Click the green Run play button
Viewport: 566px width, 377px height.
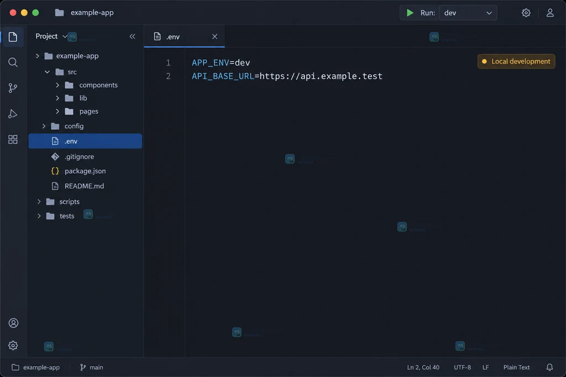pyautogui.click(x=410, y=13)
